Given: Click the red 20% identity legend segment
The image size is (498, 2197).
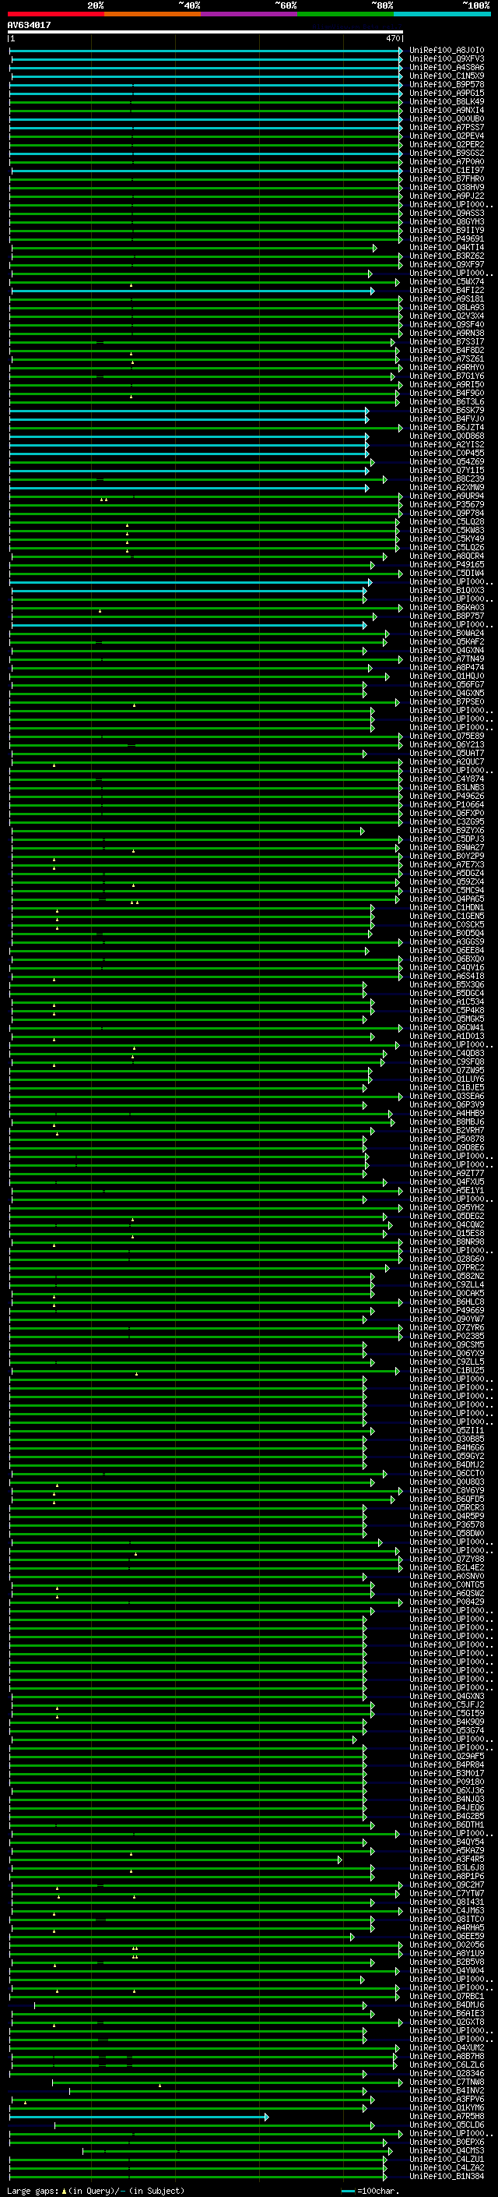Looking at the screenshot, I should [x=56, y=14].
